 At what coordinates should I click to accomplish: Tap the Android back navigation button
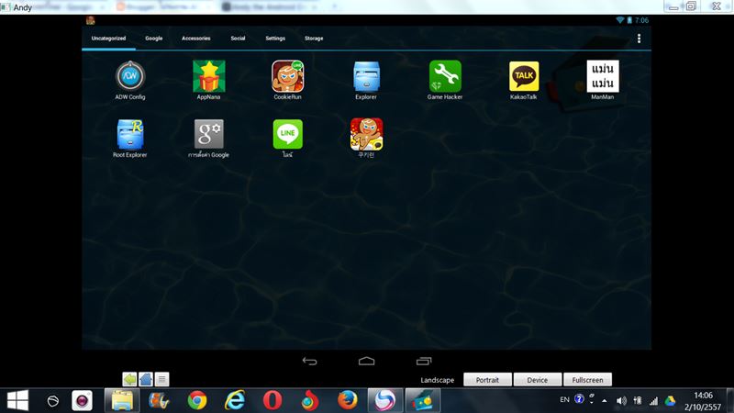pyautogui.click(x=309, y=361)
